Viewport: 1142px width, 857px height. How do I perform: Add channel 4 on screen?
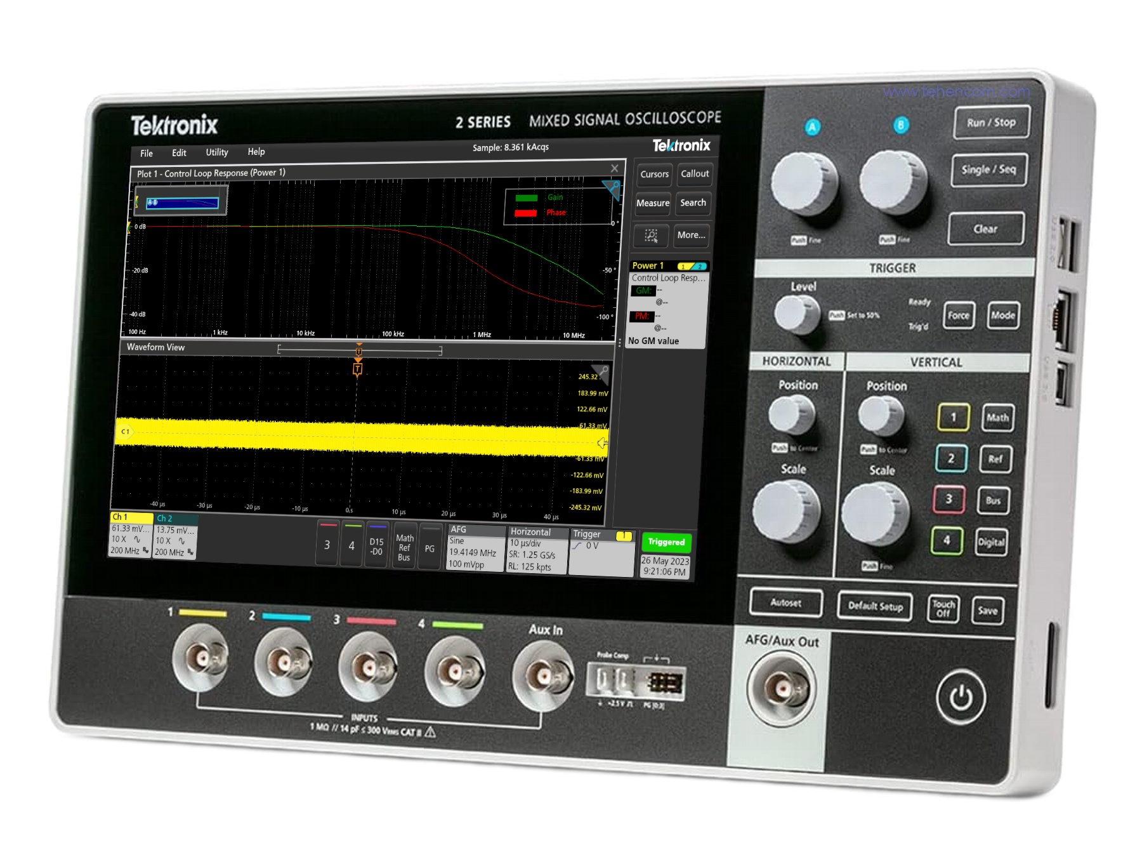point(352,544)
